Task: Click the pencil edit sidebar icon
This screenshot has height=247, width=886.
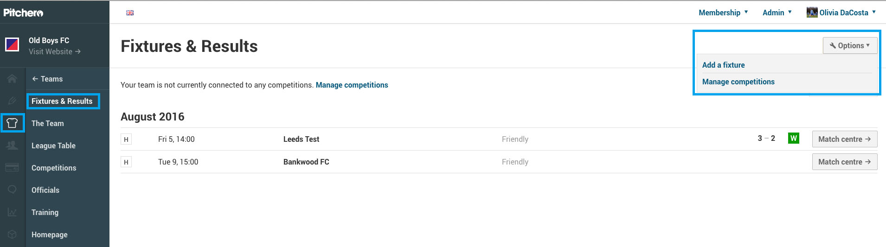Action: click(13, 101)
